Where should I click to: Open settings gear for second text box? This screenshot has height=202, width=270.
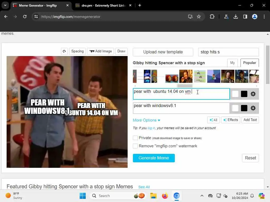(253, 108)
